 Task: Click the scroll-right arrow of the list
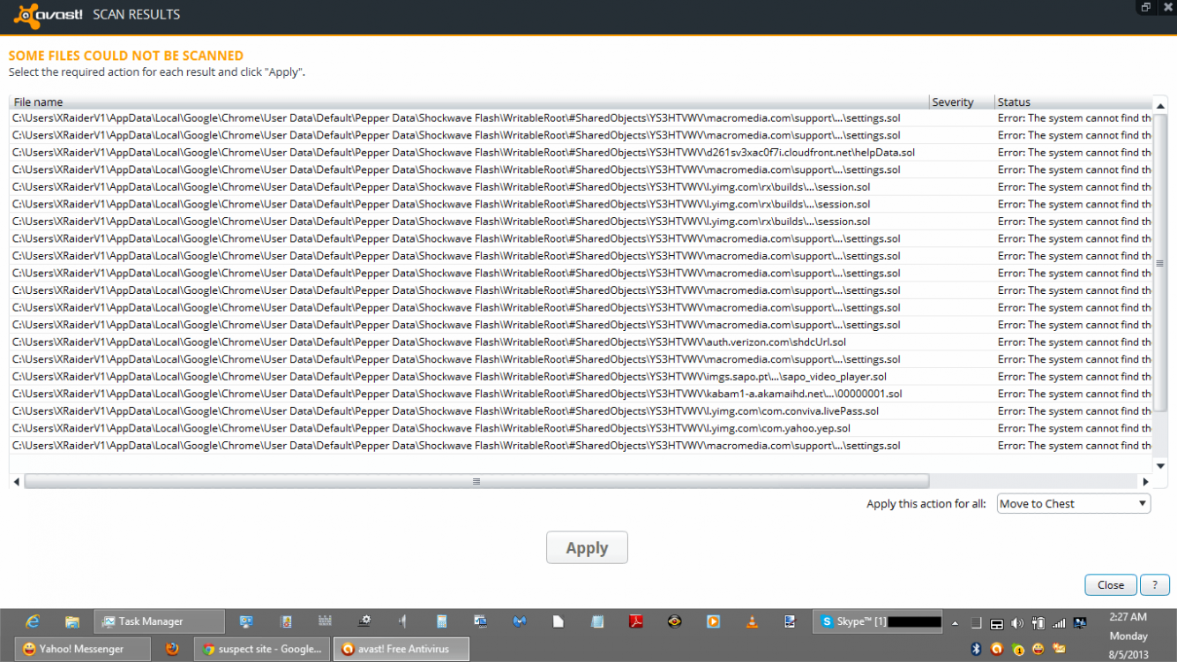(1145, 482)
